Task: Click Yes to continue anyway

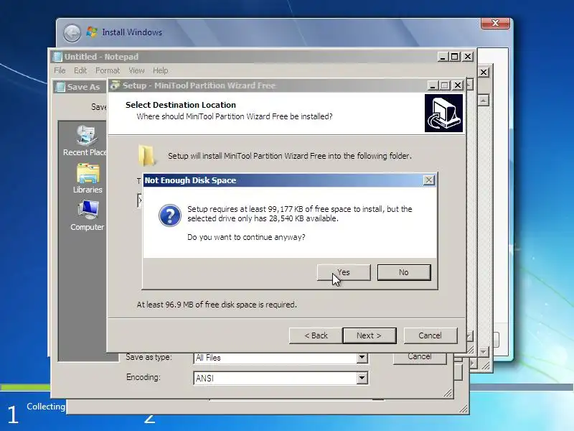Action: coord(344,273)
